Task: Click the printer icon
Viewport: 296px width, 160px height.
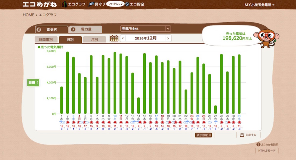Action: [x=242, y=135]
